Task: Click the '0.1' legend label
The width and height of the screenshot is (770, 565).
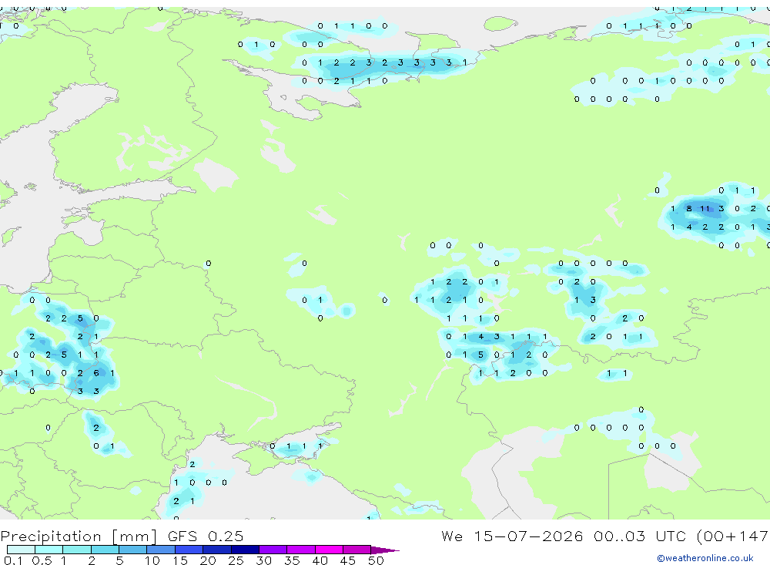Action: coord(13,560)
